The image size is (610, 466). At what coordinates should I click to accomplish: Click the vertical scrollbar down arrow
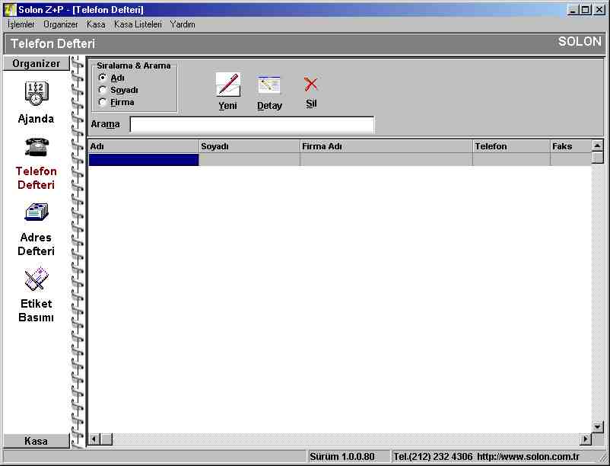point(598,427)
